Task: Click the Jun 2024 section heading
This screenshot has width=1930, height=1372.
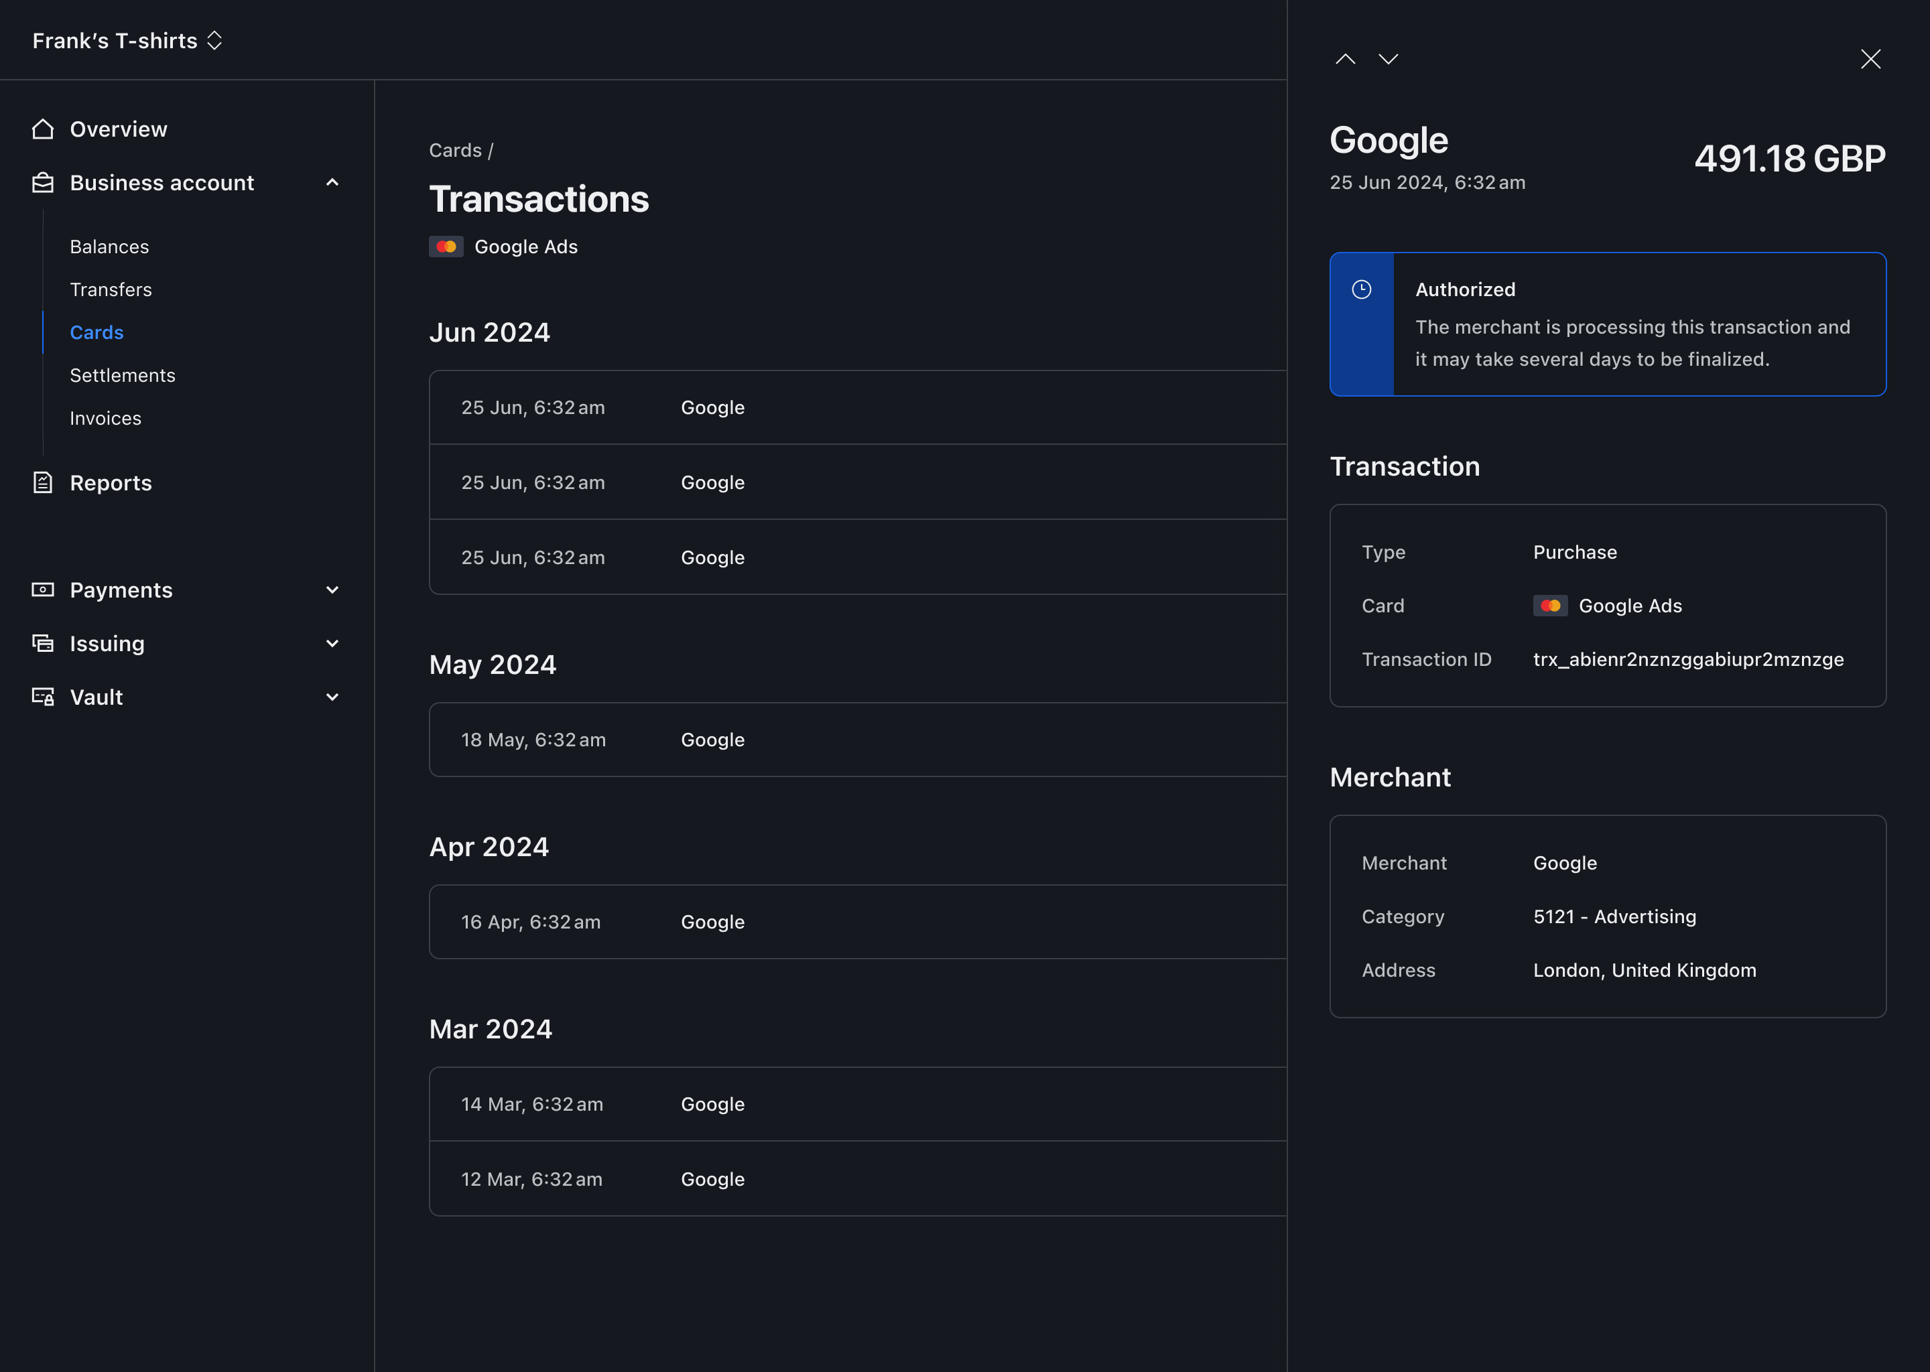Action: coord(489,332)
